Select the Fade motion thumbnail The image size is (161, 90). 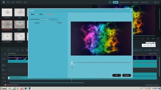pyautogui.click(x=20, y=12)
